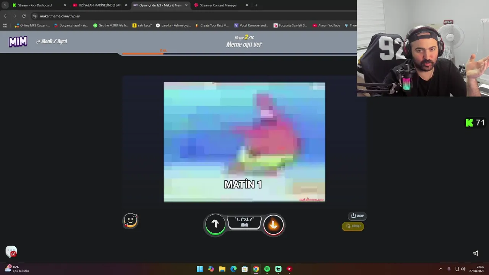Open the clock showing 02:36
The image size is (489, 275).
477,269
